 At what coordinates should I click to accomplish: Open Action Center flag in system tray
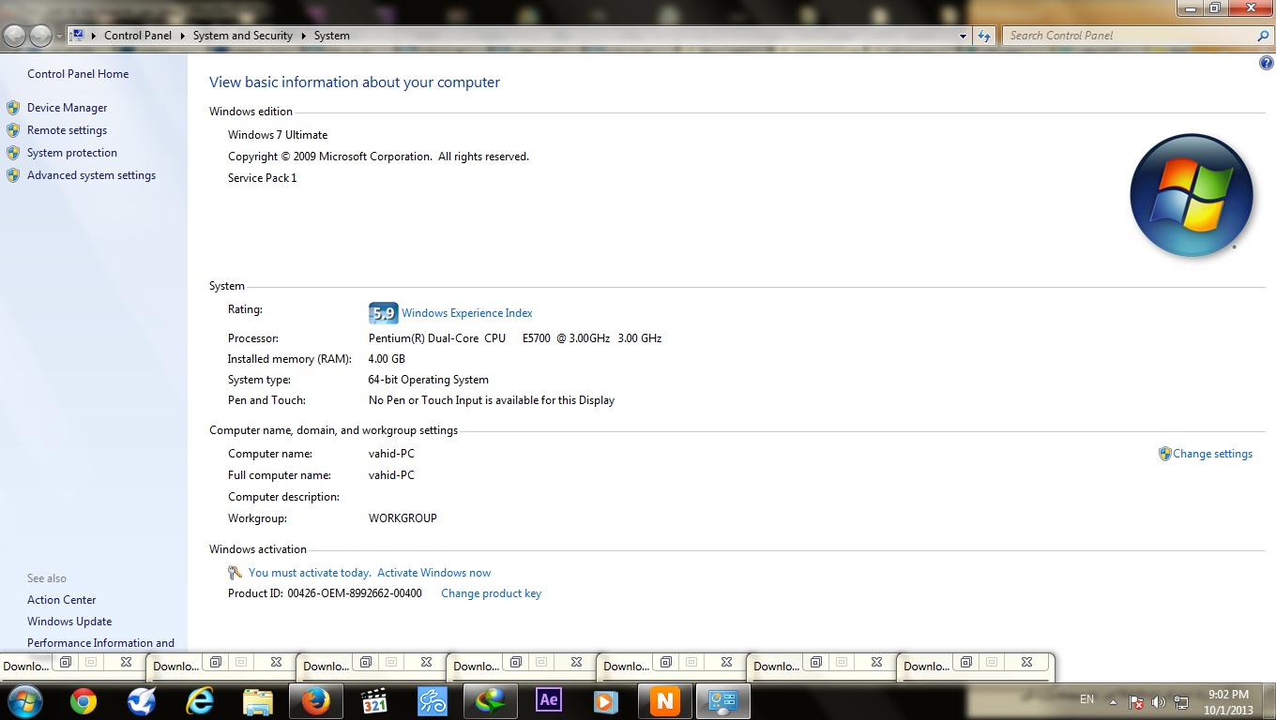click(1135, 701)
